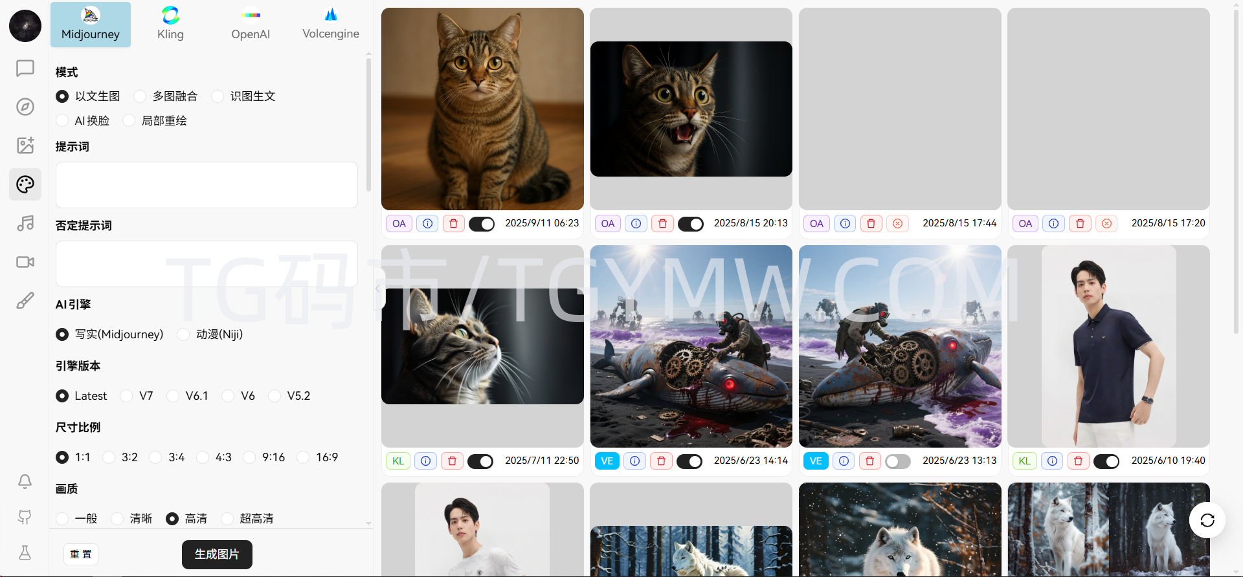Click the OA tag on the 2025/9/11 06:23 image
The width and height of the screenshot is (1243, 577).
399,224
